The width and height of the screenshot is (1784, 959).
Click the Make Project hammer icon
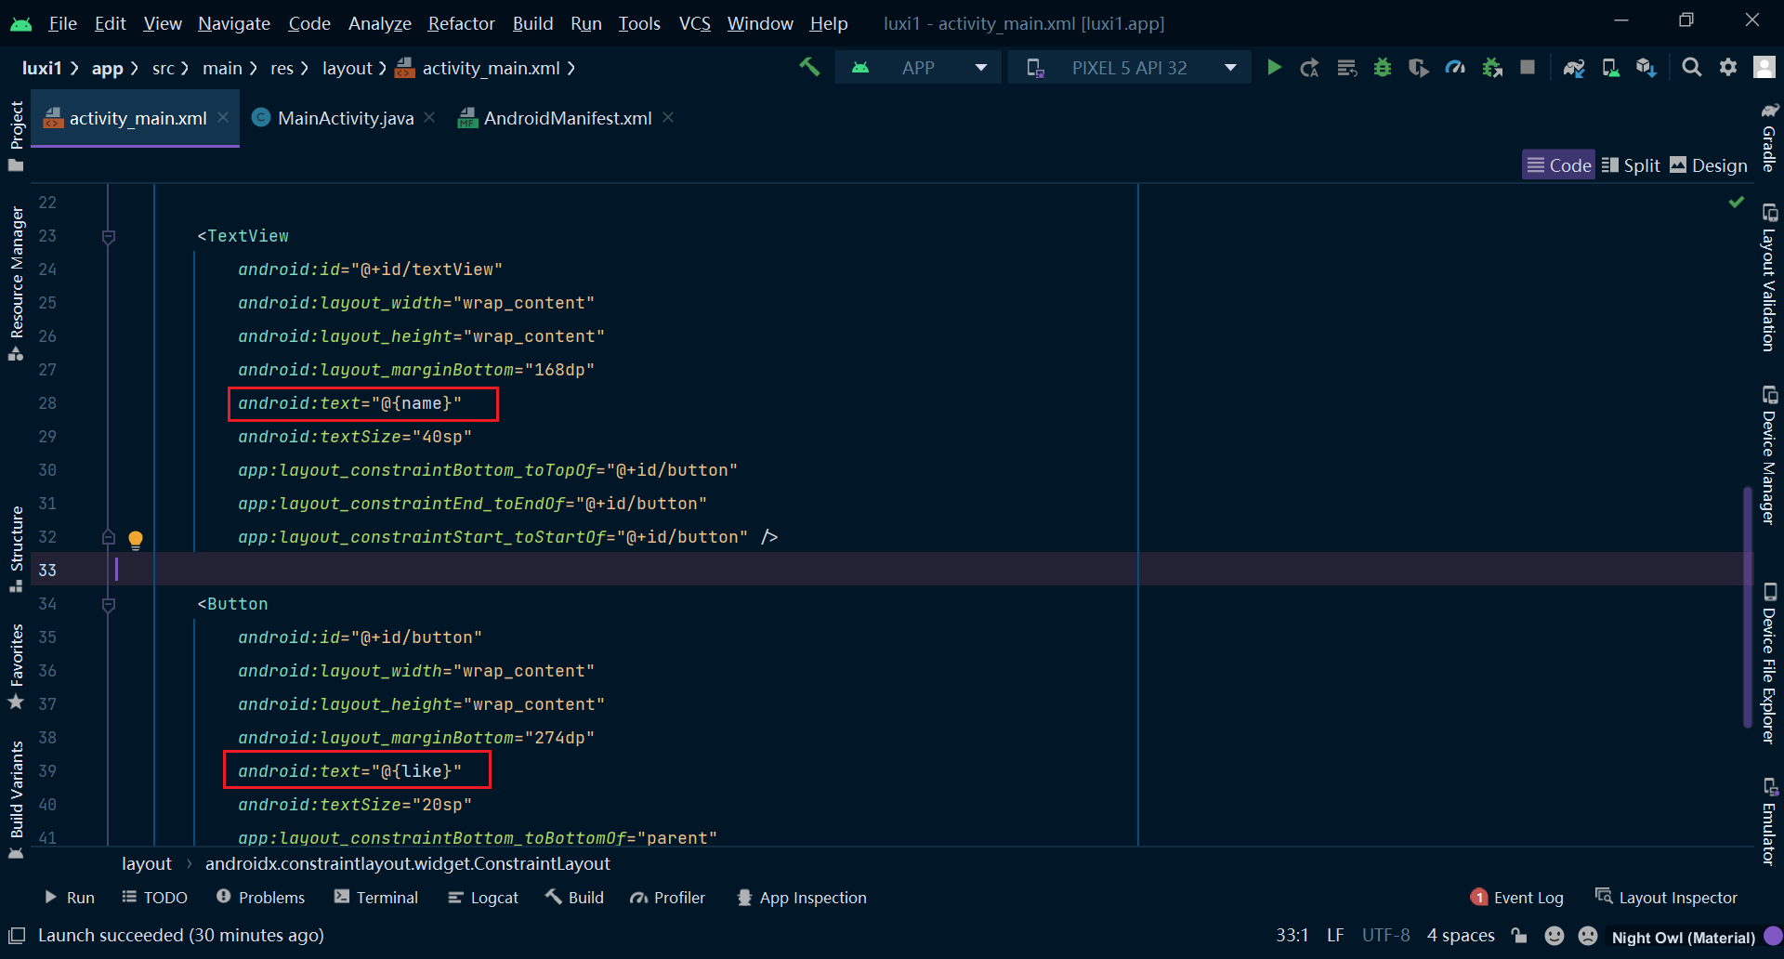pos(809,67)
